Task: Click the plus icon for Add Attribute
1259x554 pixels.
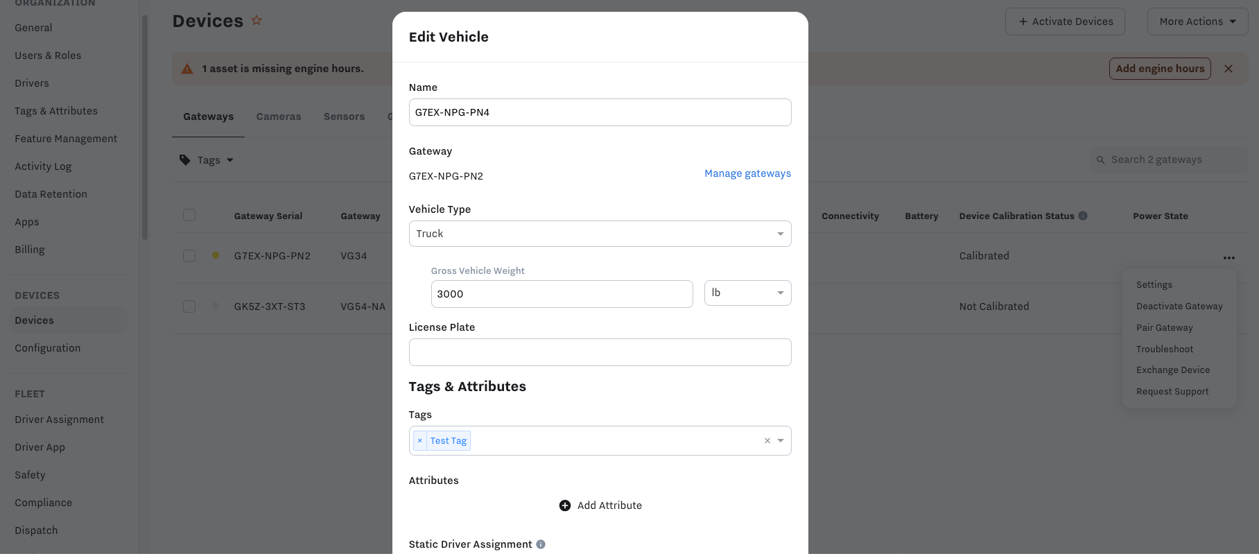Action: pos(565,505)
